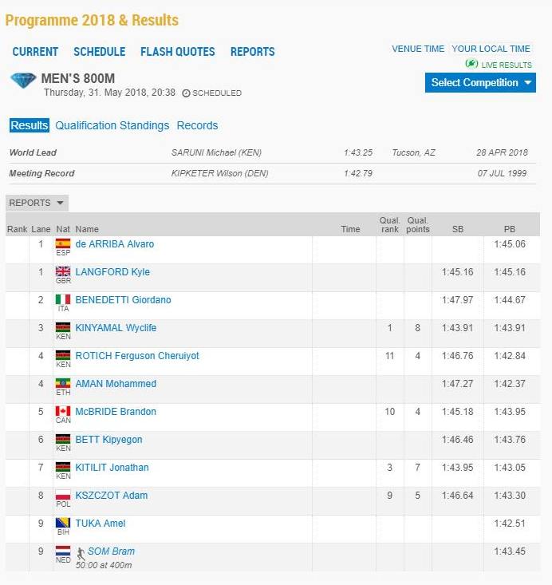Click the Diamond League diamond icon
This screenshot has height=585, width=552.
(22, 81)
